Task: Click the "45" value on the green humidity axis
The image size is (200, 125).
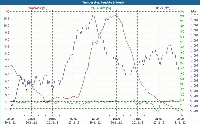Action: coord(183,68)
